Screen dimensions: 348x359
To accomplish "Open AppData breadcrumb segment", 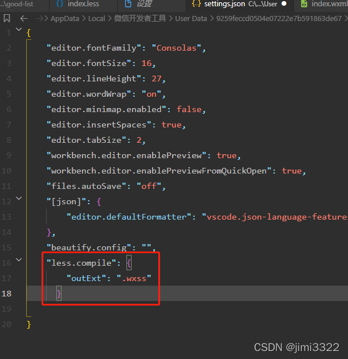I will point(65,19).
